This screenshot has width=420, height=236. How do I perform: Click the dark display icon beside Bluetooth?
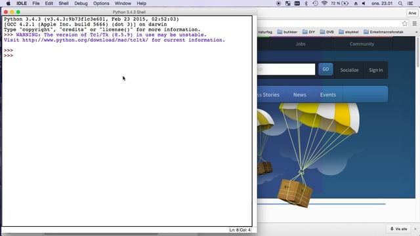[297, 3]
